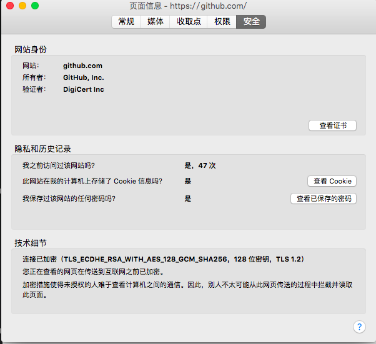Maximize window with the green button
The width and height of the screenshot is (376, 344).
click(x=35, y=6)
